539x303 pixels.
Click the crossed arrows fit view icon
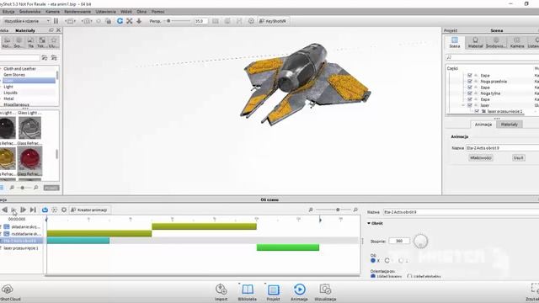point(129,21)
